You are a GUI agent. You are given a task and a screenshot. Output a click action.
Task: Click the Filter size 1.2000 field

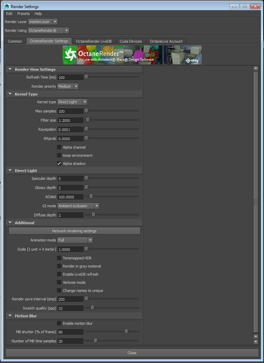tap(70, 120)
